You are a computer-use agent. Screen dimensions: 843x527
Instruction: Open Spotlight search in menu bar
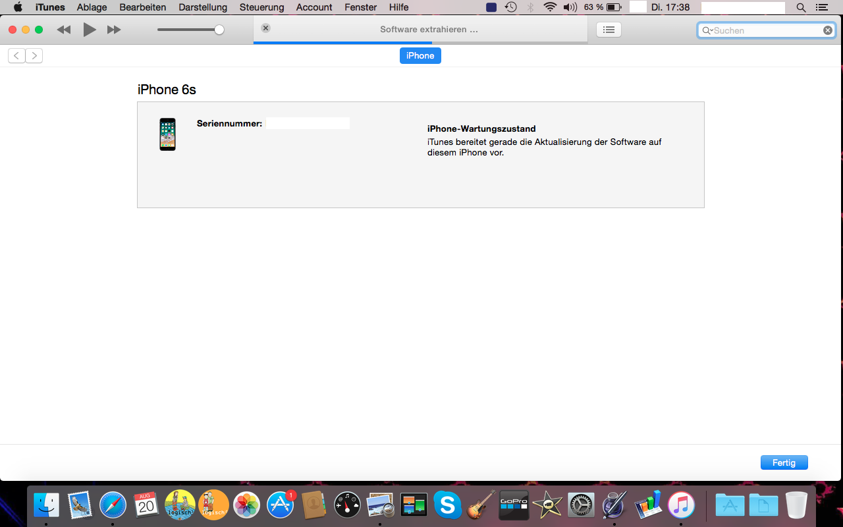click(x=801, y=7)
